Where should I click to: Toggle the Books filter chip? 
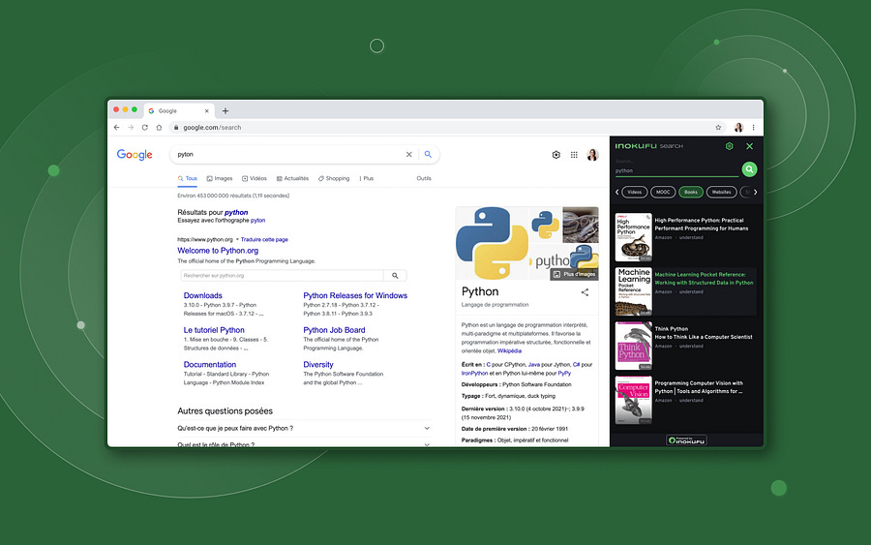click(x=691, y=193)
